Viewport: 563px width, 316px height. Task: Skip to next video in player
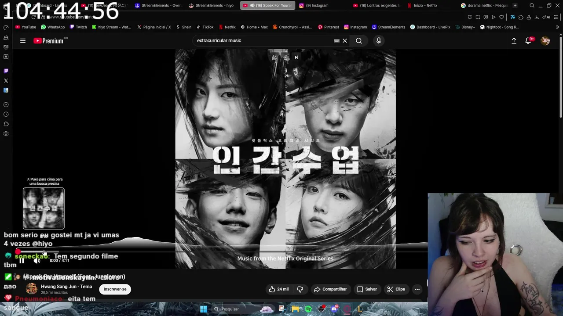point(296,57)
